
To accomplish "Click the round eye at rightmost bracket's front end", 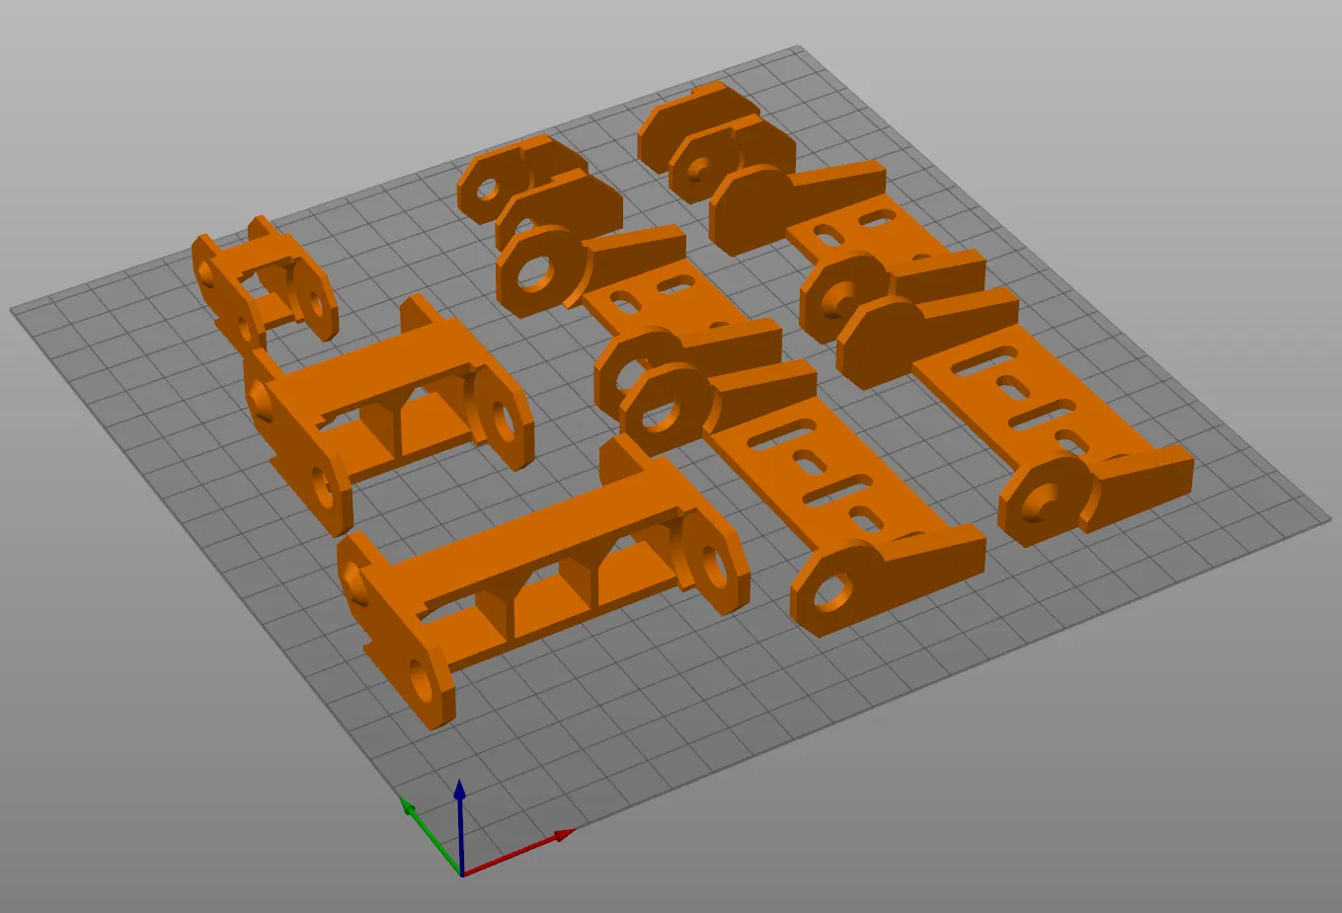I will tap(1047, 503).
